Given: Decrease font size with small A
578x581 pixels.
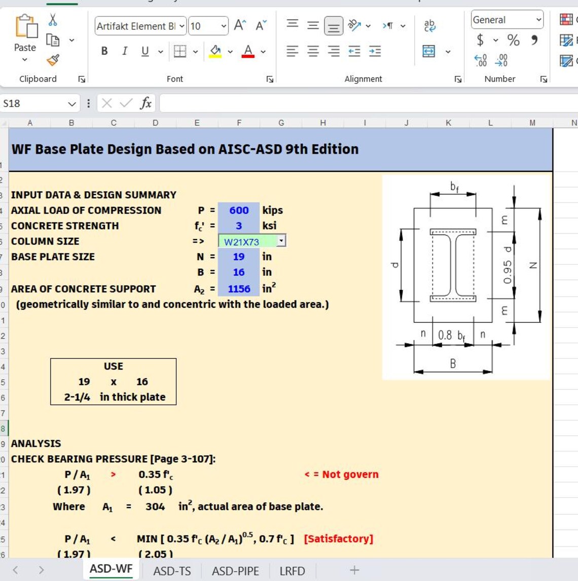Looking at the screenshot, I should tap(261, 25).
